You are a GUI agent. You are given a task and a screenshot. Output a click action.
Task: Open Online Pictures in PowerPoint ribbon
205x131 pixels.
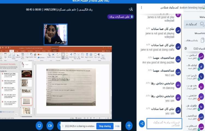coord(14,56)
